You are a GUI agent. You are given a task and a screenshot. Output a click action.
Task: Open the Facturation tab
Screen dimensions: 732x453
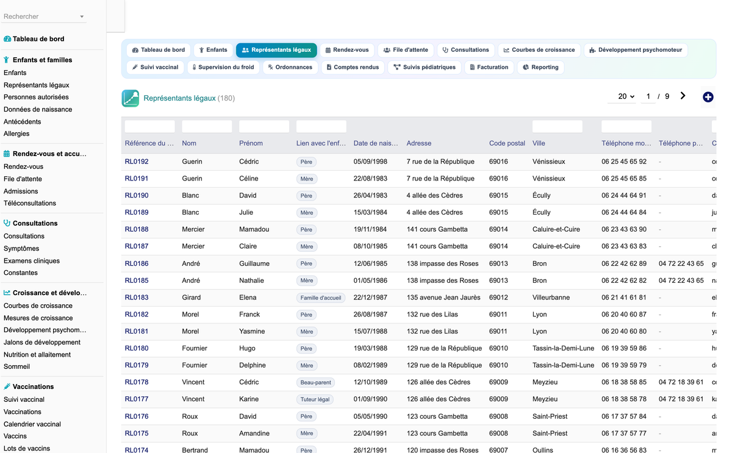(x=489, y=67)
